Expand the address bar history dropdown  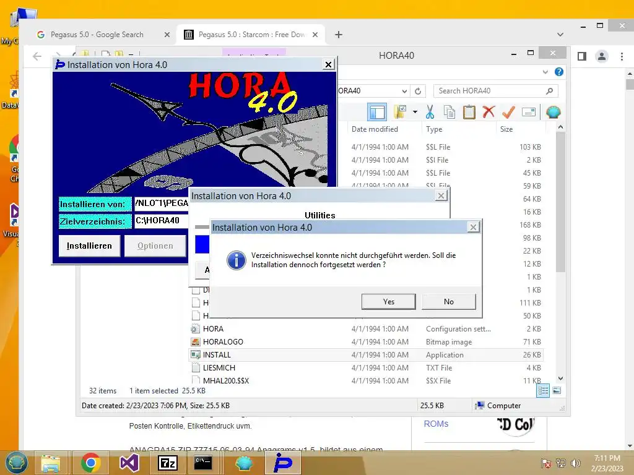(x=404, y=91)
